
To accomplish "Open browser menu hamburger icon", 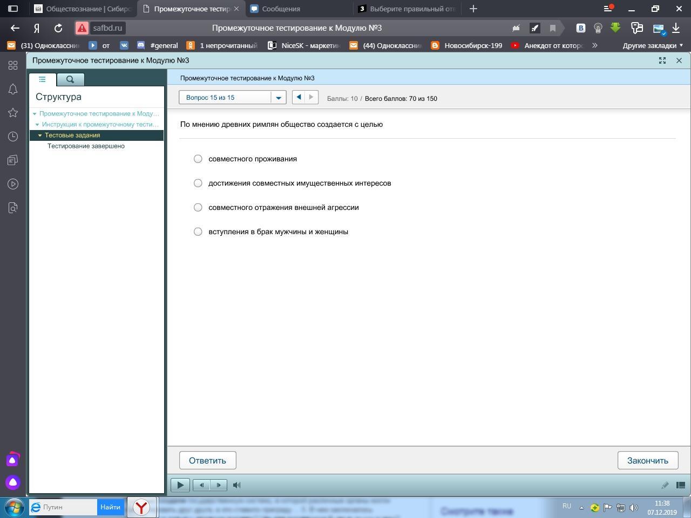I will click(x=608, y=9).
